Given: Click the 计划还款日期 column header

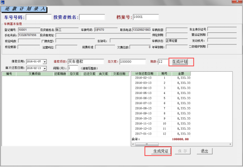Looking at the screenshot, I should [144, 74].
